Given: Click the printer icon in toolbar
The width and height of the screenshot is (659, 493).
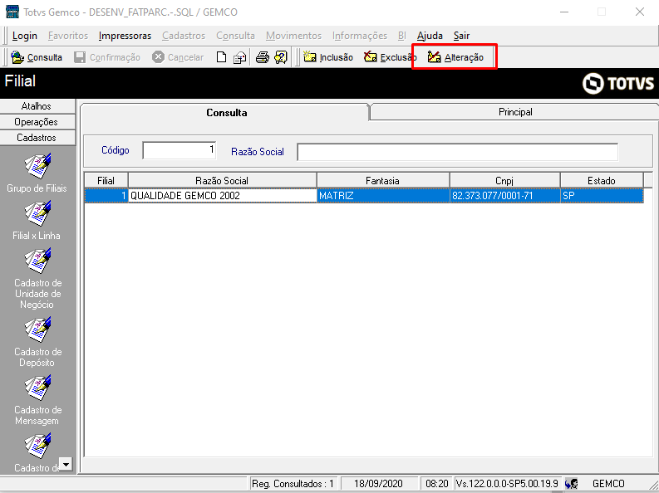Looking at the screenshot, I should 263,57.
